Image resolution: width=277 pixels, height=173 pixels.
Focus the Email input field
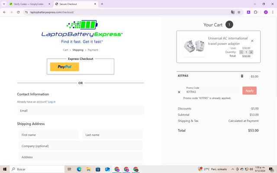81,111
